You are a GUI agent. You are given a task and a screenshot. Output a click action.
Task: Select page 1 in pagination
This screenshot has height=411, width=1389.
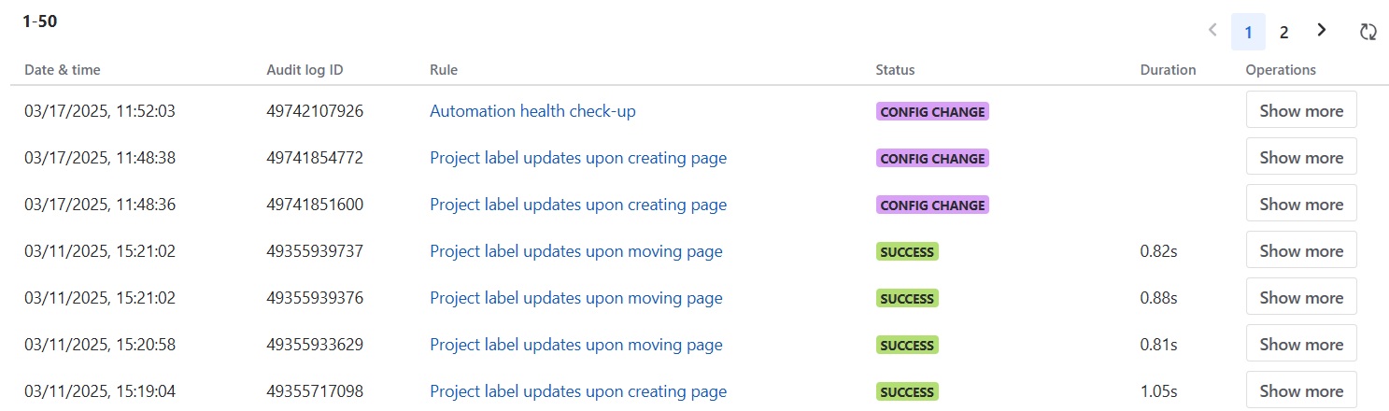click(x=1248, y=33)
